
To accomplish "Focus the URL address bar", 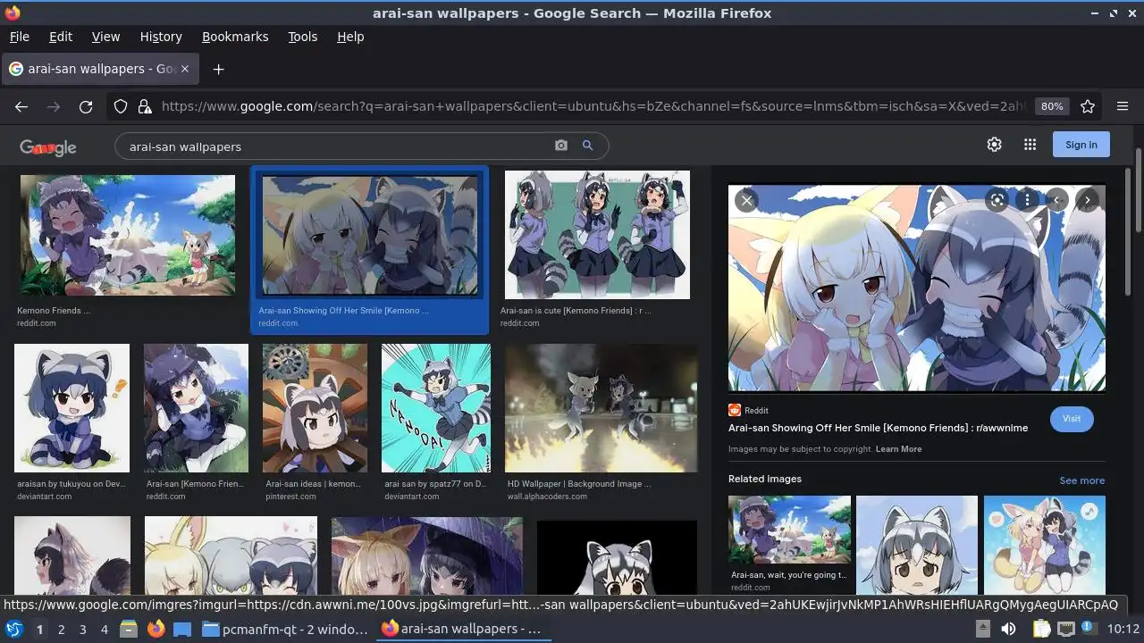I will pyautogui.click(x=594, y=106).
